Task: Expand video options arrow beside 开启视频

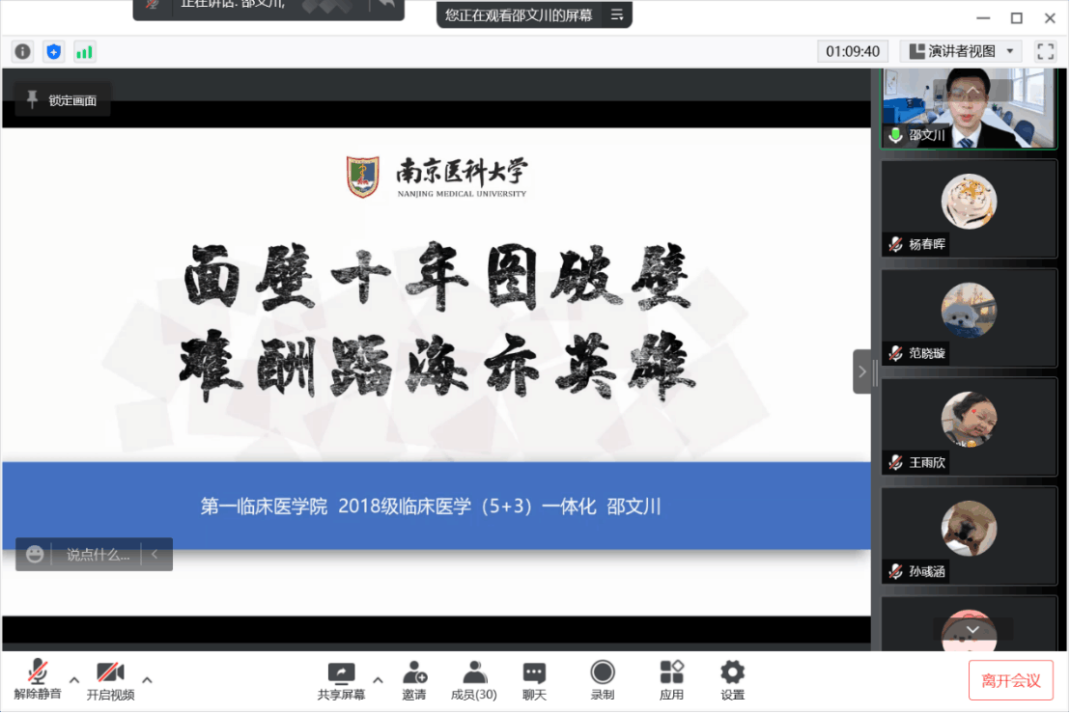Action: [147, 679]
